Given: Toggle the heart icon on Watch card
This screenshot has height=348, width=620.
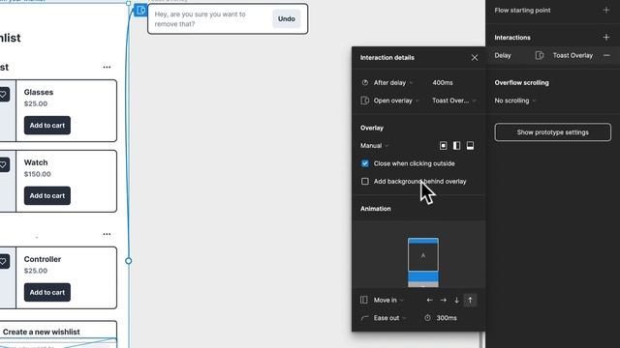Looking at the screenshot, I should click(x=3, y=165).
